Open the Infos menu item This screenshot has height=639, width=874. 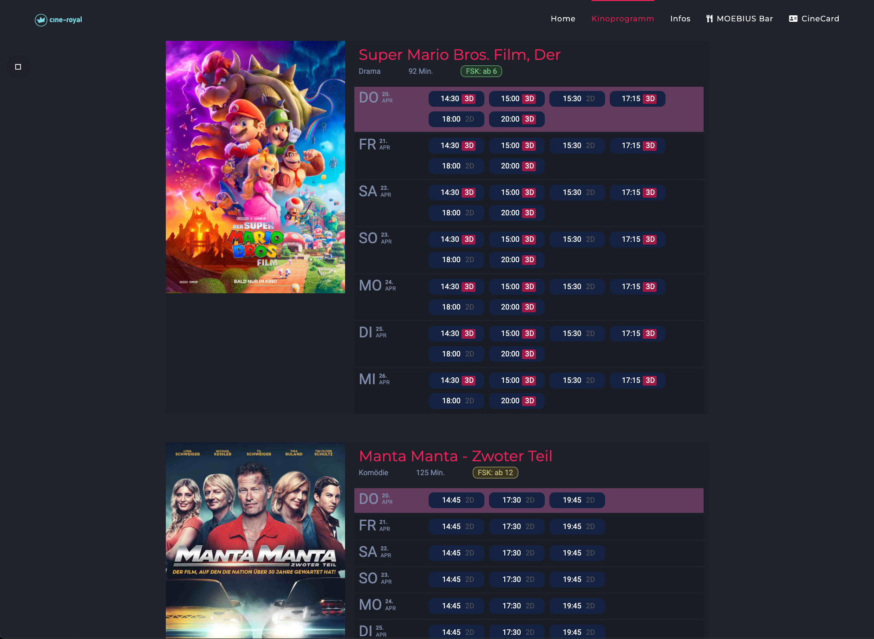tap(680, 19)
